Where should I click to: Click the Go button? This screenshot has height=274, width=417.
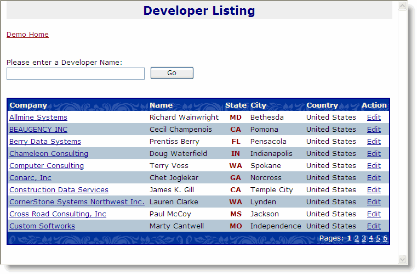tap(172, 73)
